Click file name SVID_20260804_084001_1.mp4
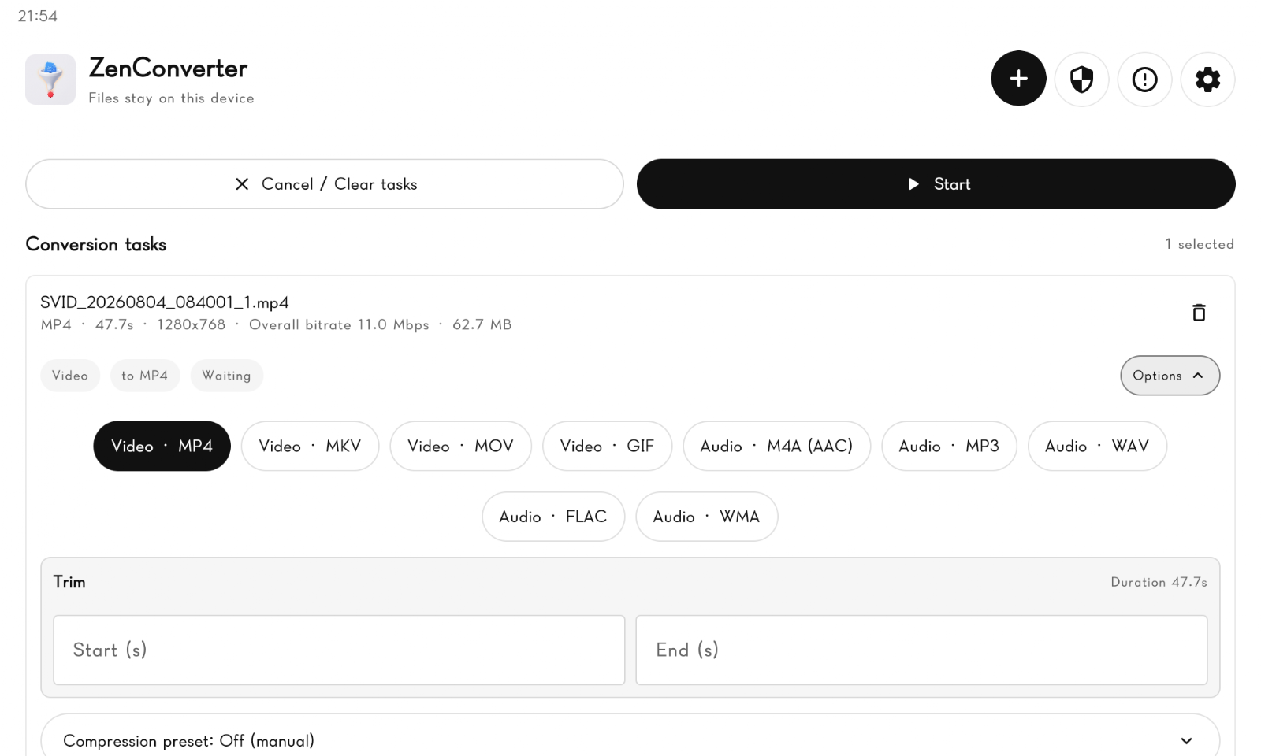Viewport: 1261px width, 756px height. coord(165,302)
